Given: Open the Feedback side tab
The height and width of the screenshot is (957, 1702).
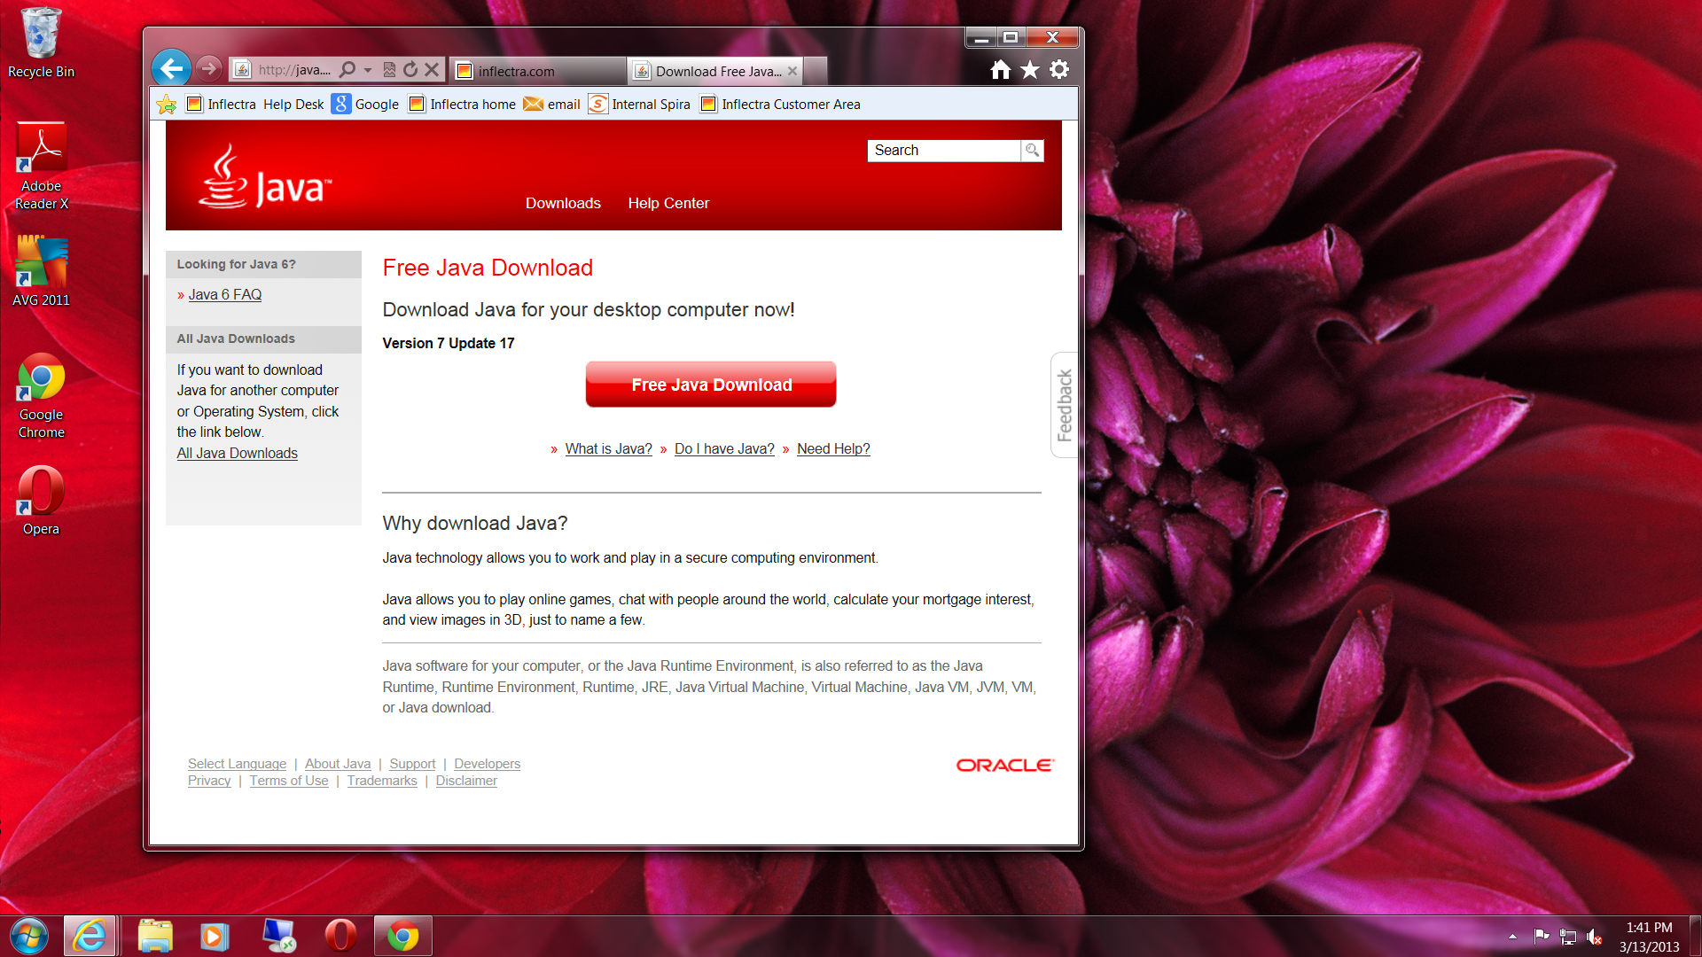Looking at the screenshot, I should coord(1064,405).
